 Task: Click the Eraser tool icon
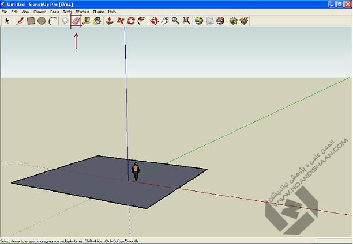76,21
